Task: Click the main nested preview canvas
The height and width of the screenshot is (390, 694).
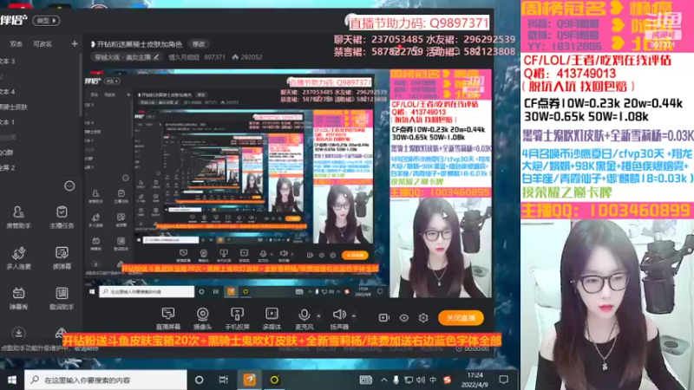Action: [288, 183]
